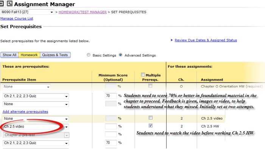Image resolution: width=265 pixels, height=149 pixels.
Task: Open prerequisite dropdown for Chapter O Orientation HW
Action: click(26, 87)
